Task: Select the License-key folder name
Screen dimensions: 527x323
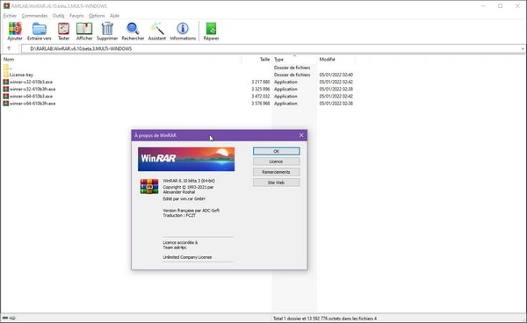Action: coord(21,75)
